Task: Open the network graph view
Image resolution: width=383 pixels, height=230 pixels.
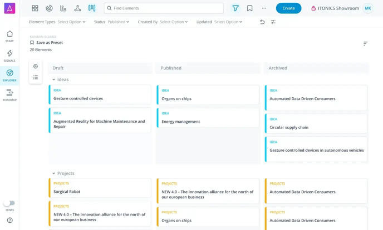Action: [77, 8]
